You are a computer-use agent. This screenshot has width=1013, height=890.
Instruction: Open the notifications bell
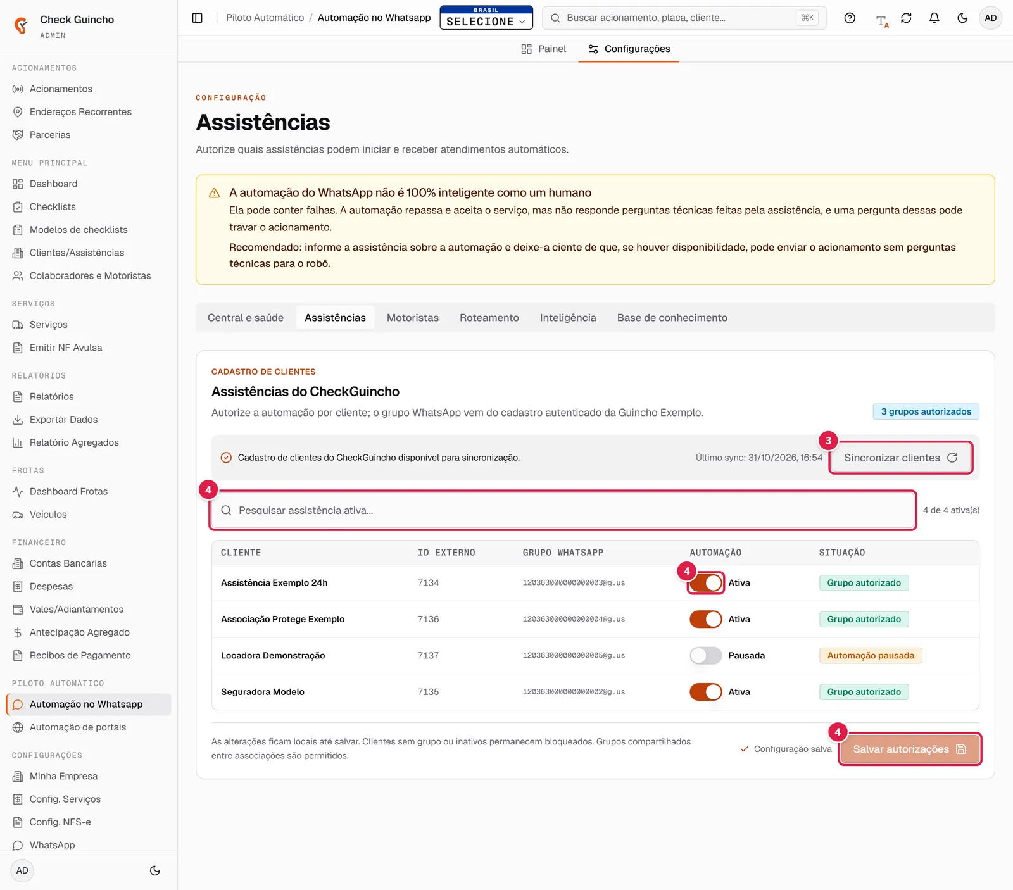click(934, 18)
